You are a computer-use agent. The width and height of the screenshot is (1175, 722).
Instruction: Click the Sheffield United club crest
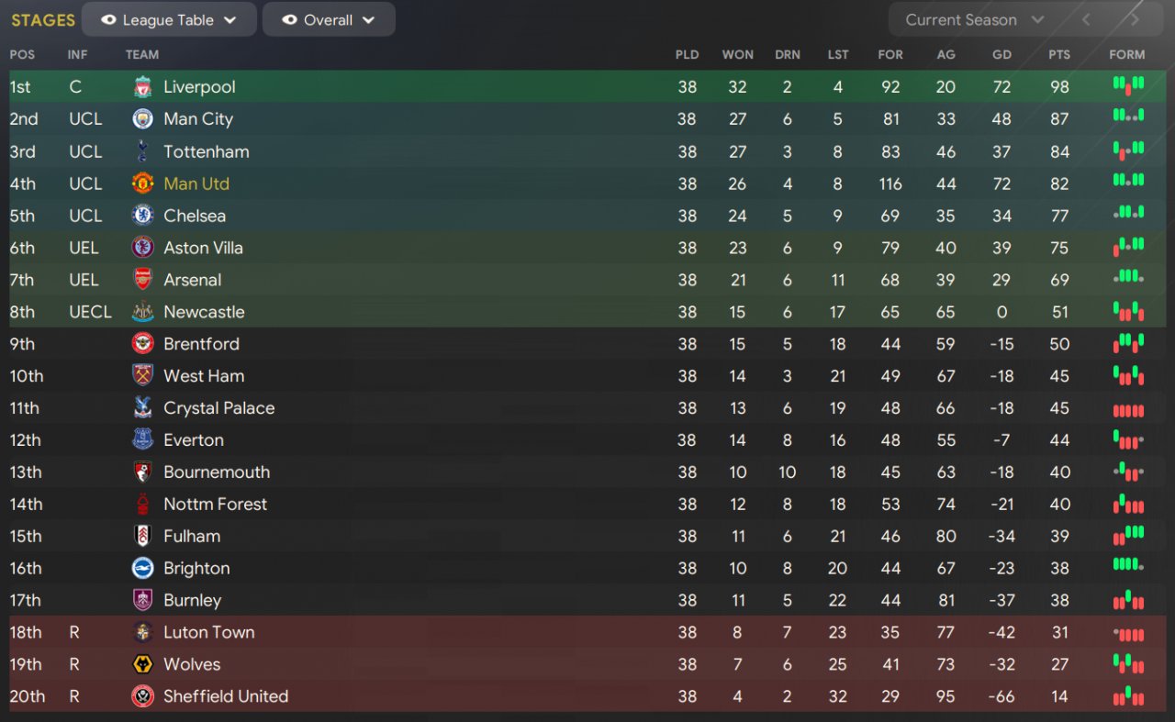142,696
